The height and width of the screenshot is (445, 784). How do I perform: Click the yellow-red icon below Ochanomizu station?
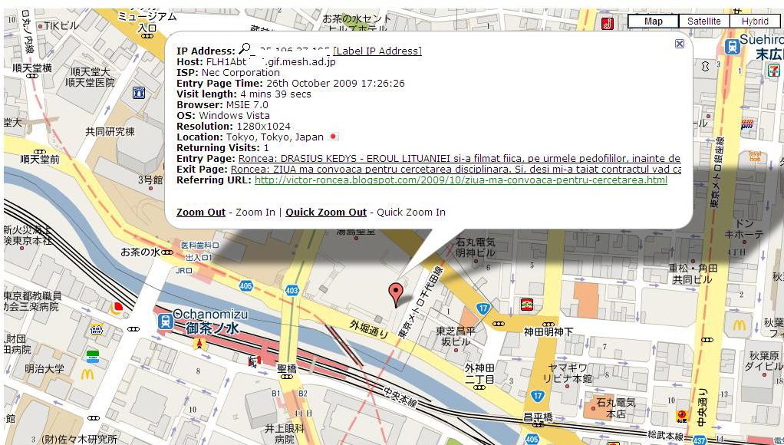coord(200,344)
